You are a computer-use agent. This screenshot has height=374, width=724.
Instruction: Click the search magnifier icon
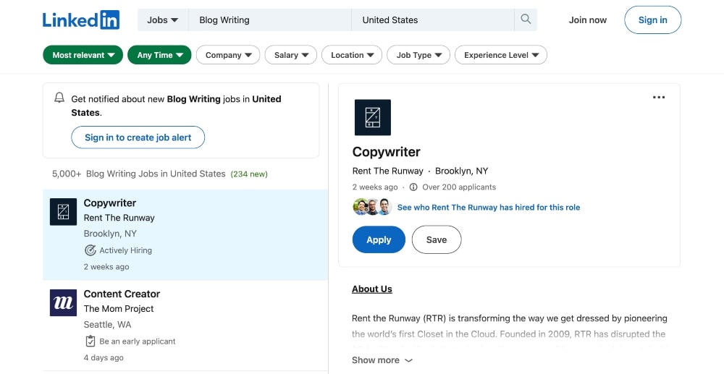coord(526,20)
